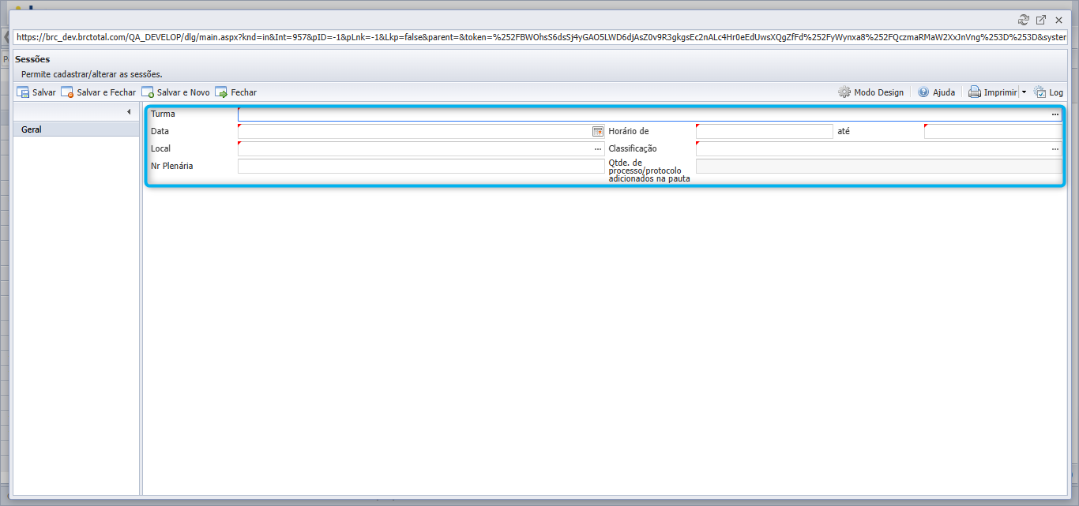Open Ajuda help

tap(936, 92)
